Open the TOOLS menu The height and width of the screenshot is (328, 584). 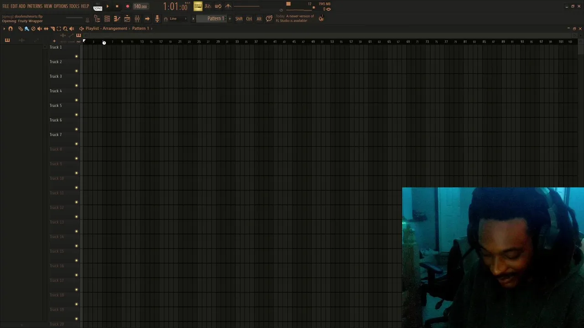tap(74, 6)
